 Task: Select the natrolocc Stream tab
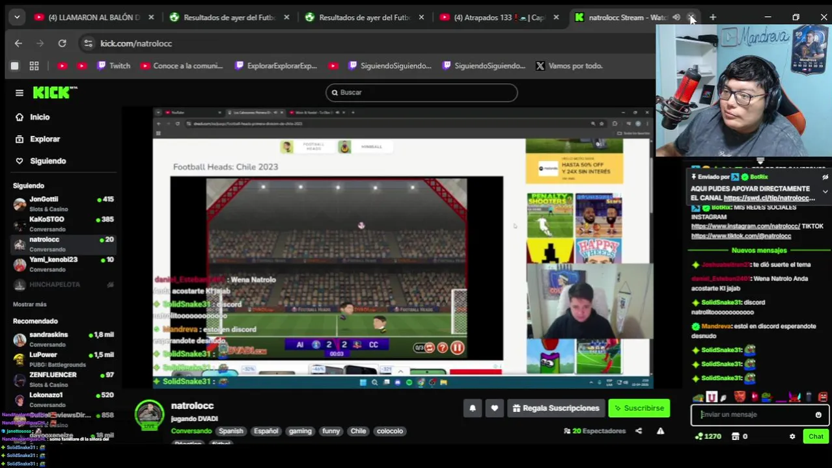point(628,18)
